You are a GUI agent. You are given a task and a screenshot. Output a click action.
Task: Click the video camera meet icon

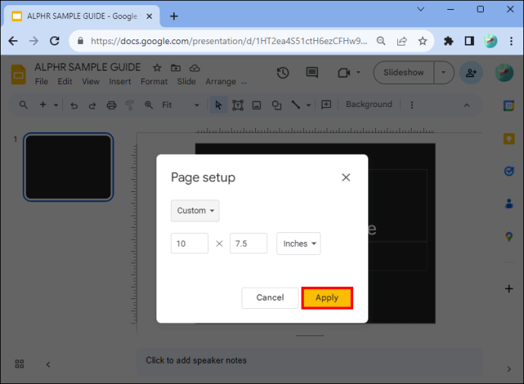344,72
